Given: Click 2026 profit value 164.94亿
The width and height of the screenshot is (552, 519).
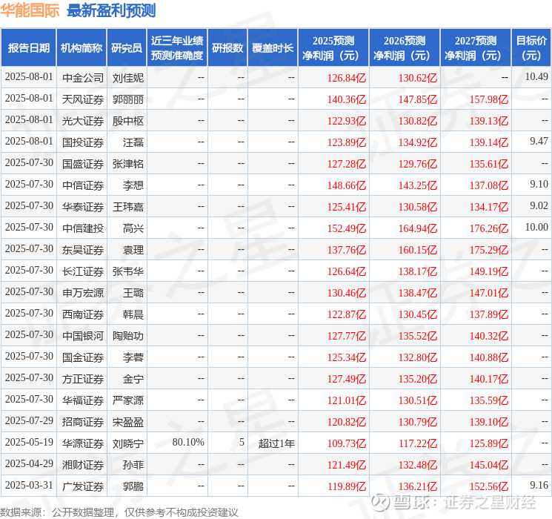Looking at the screenshot, I should click(418, 228).
